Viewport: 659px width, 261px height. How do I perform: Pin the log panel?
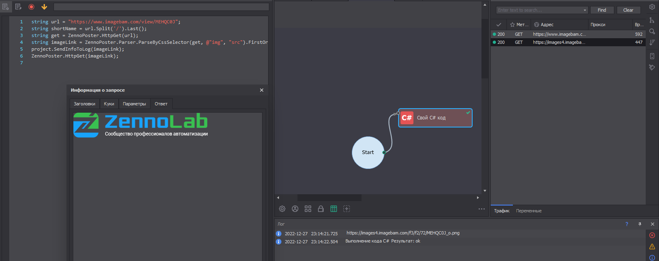(x=640, y=224)
